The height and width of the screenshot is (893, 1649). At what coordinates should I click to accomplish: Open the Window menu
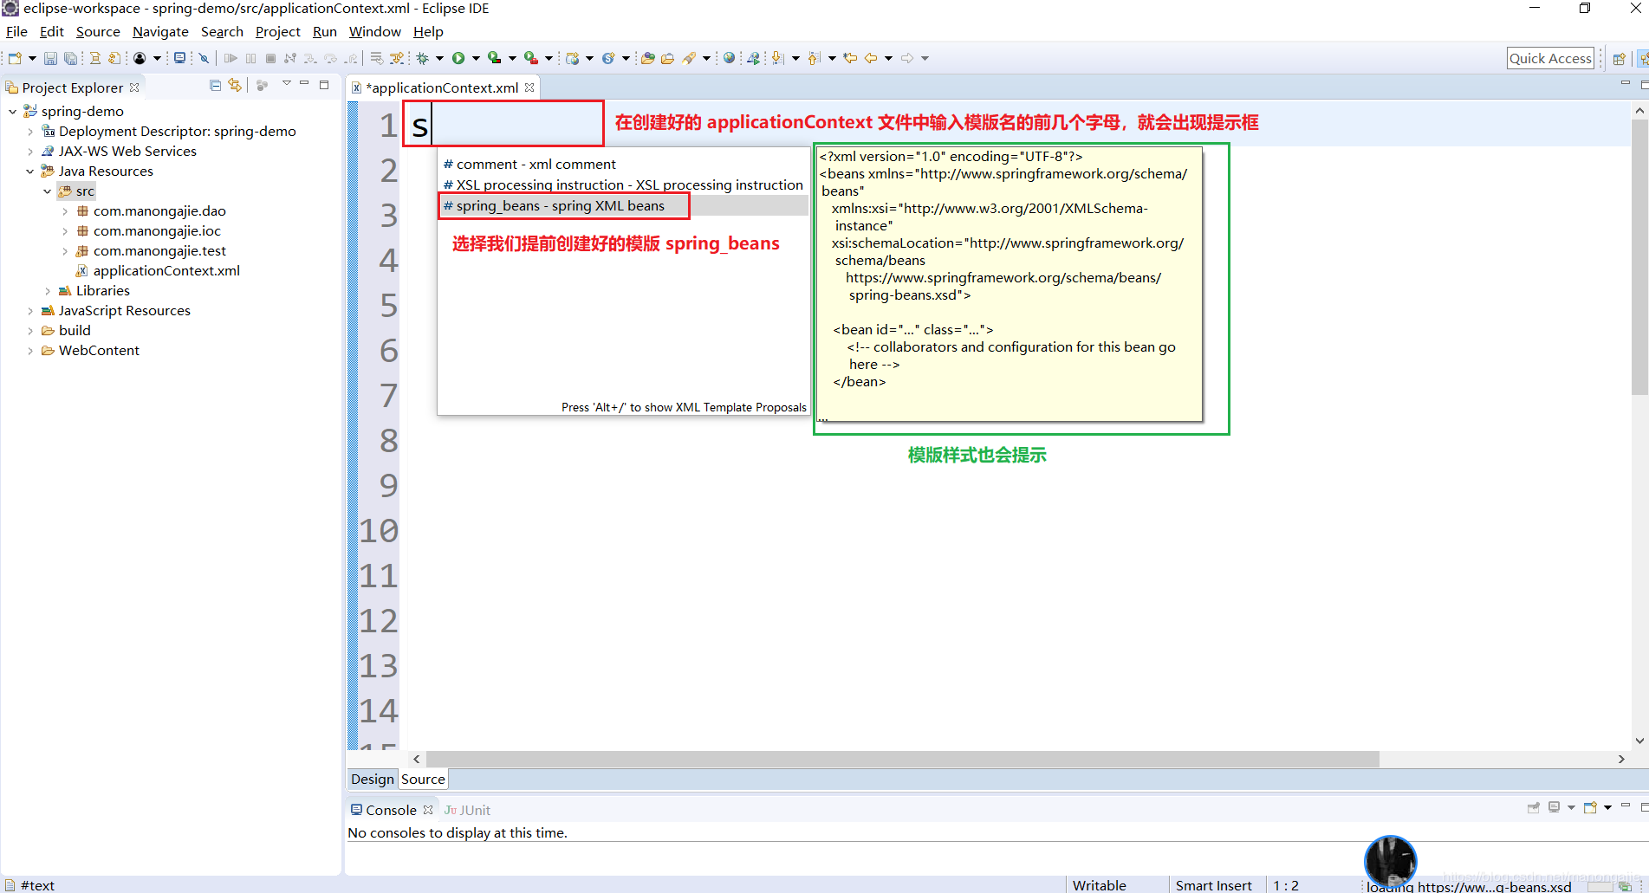point(374,31)
